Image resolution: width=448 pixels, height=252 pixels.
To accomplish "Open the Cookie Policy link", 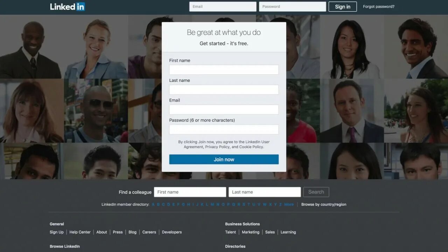I will pyautogui.click(x=251, y=147).
